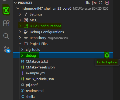Click the import repository books icon in PROJECTS header
This screenshot has width=120, height=100.
[87, 3]
